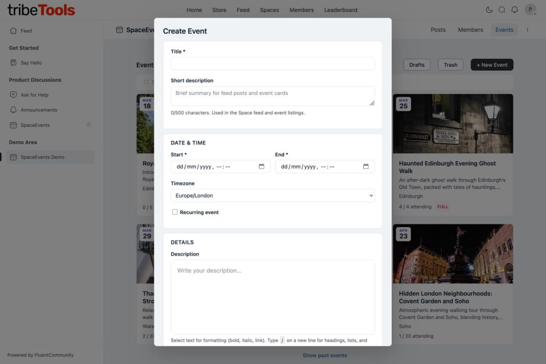Click the New Event button

[492, 65]
